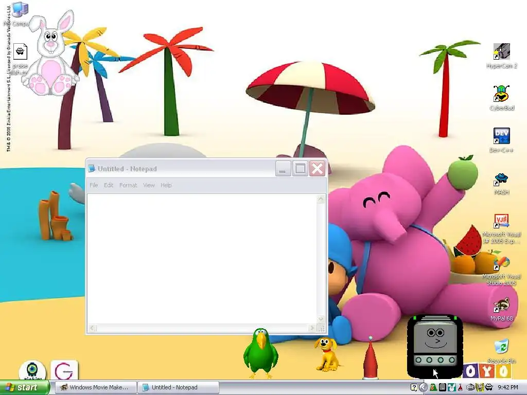Image resolution: width=527 pixels, height=395 pixels.
Task: Select the Recycle Bin icon
Action: 501,351
